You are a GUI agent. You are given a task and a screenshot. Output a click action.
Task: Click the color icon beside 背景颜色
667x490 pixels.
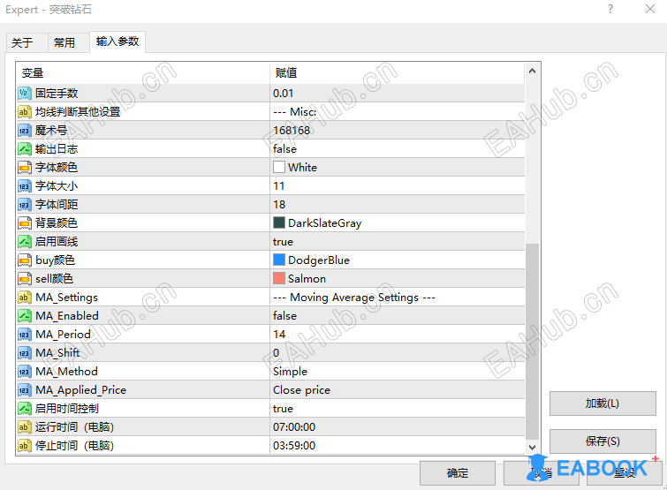(x=25, y=223)
